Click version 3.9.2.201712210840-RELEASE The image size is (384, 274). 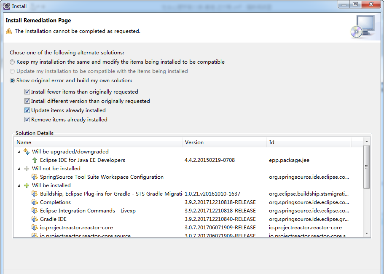pyautogui.click(x=220, y=219)
